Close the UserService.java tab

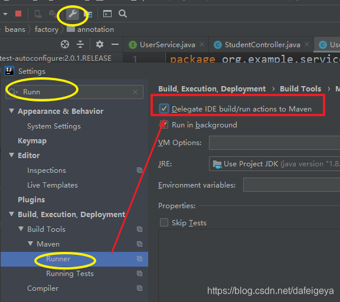click(202, 44)
